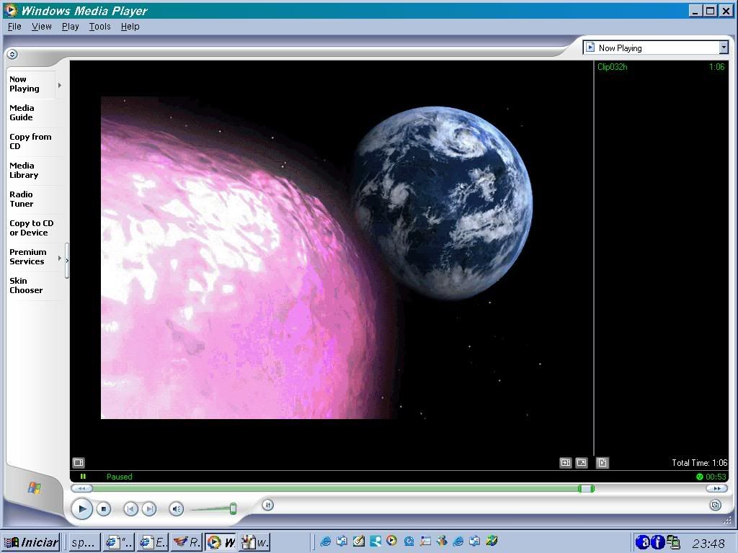
Task: Open the Tools menu
Action: pyautogui.click(x=99, y=27)
